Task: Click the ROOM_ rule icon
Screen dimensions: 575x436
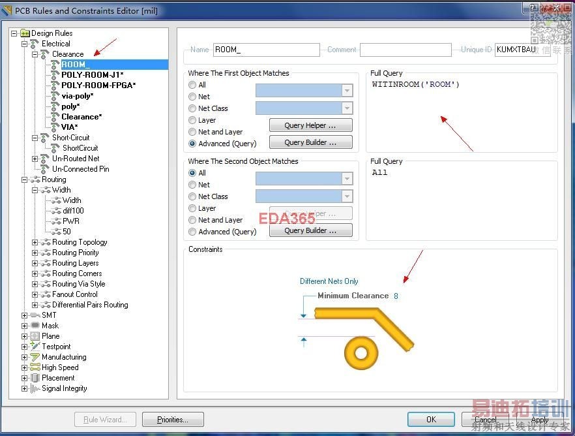Action: tap(55, 65)
